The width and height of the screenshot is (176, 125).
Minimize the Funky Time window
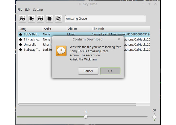143,4
